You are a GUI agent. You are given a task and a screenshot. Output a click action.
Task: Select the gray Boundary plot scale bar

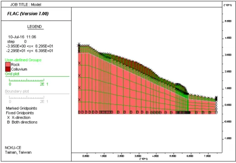[x=27, y=97]
